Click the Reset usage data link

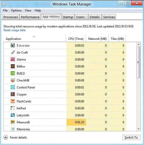click(x=14, y=30)
